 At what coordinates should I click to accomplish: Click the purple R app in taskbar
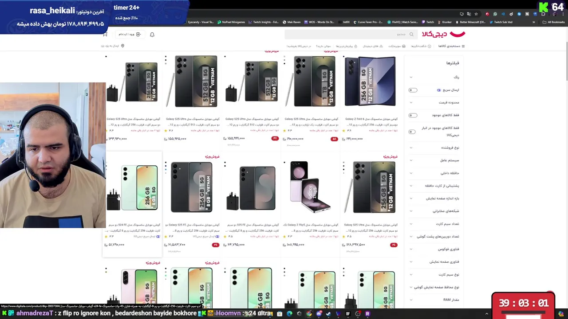click(x=367, y=314)
